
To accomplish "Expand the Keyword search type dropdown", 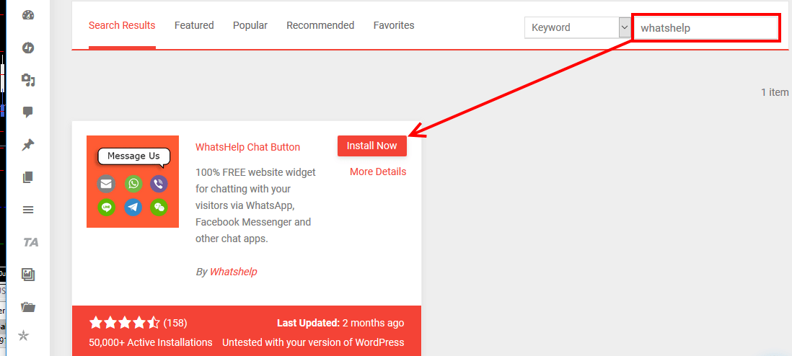I will click(578, 28).
